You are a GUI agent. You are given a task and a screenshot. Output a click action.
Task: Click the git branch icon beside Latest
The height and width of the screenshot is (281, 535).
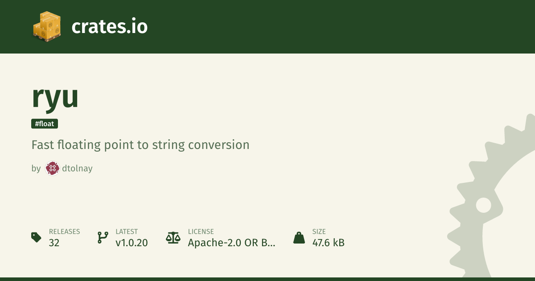(x=103, y=237)
